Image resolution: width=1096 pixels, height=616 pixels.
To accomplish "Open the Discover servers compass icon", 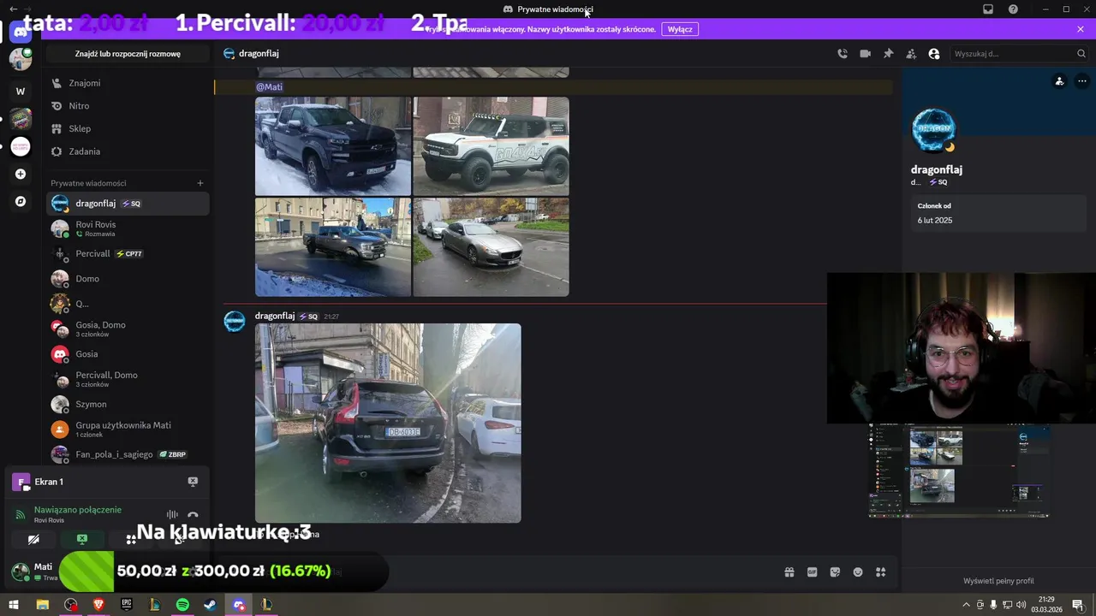I will [21, 201].
